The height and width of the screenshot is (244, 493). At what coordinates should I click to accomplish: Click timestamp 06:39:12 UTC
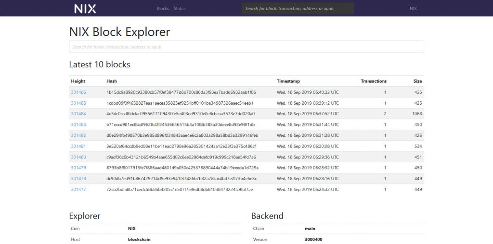(308, 103)
